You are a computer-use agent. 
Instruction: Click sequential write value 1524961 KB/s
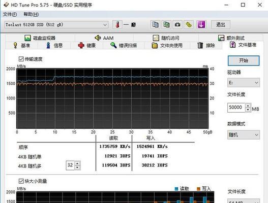tap(152, 146)
